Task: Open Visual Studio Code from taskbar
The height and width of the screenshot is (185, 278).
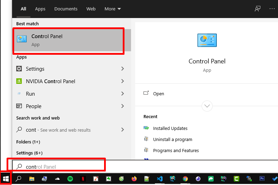Action: click(x=160, y=179)
